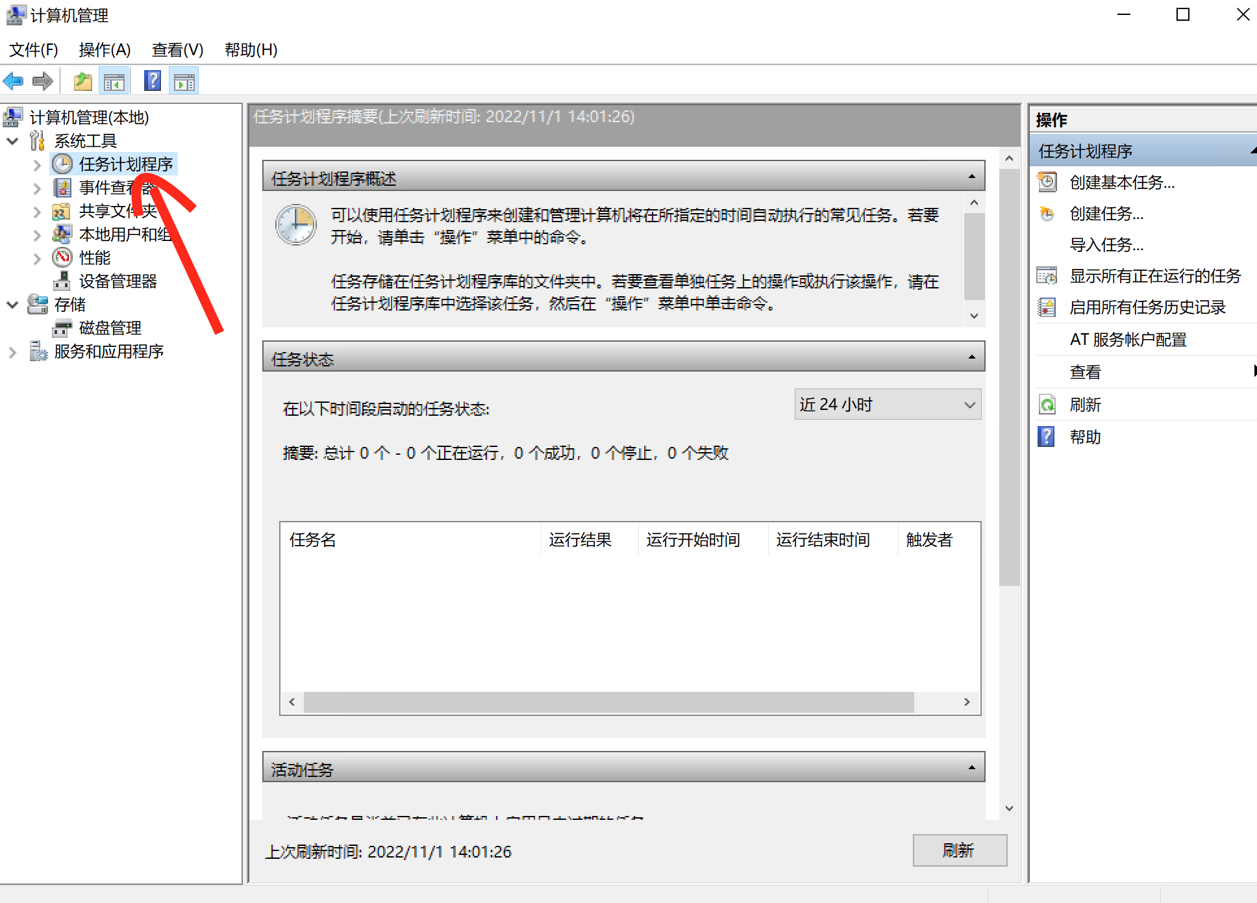Click the 刷新 button at bottom
Viewport: 1257px width, 903px height.
tap(960, 850)
